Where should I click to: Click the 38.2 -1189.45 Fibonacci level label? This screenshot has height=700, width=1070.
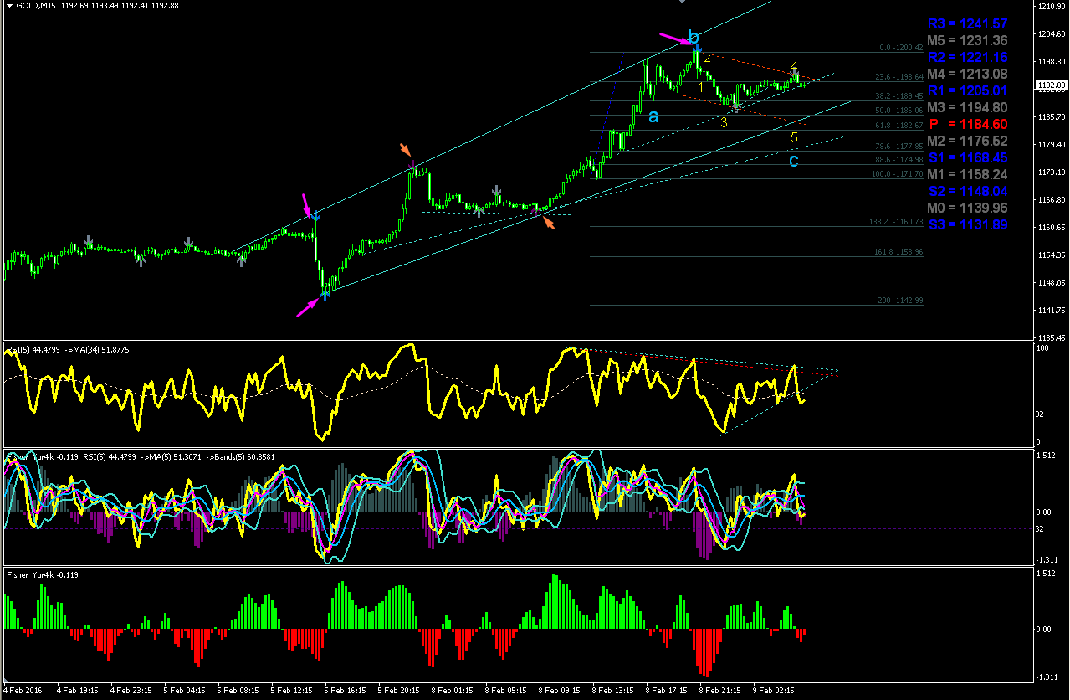(899, 96)
